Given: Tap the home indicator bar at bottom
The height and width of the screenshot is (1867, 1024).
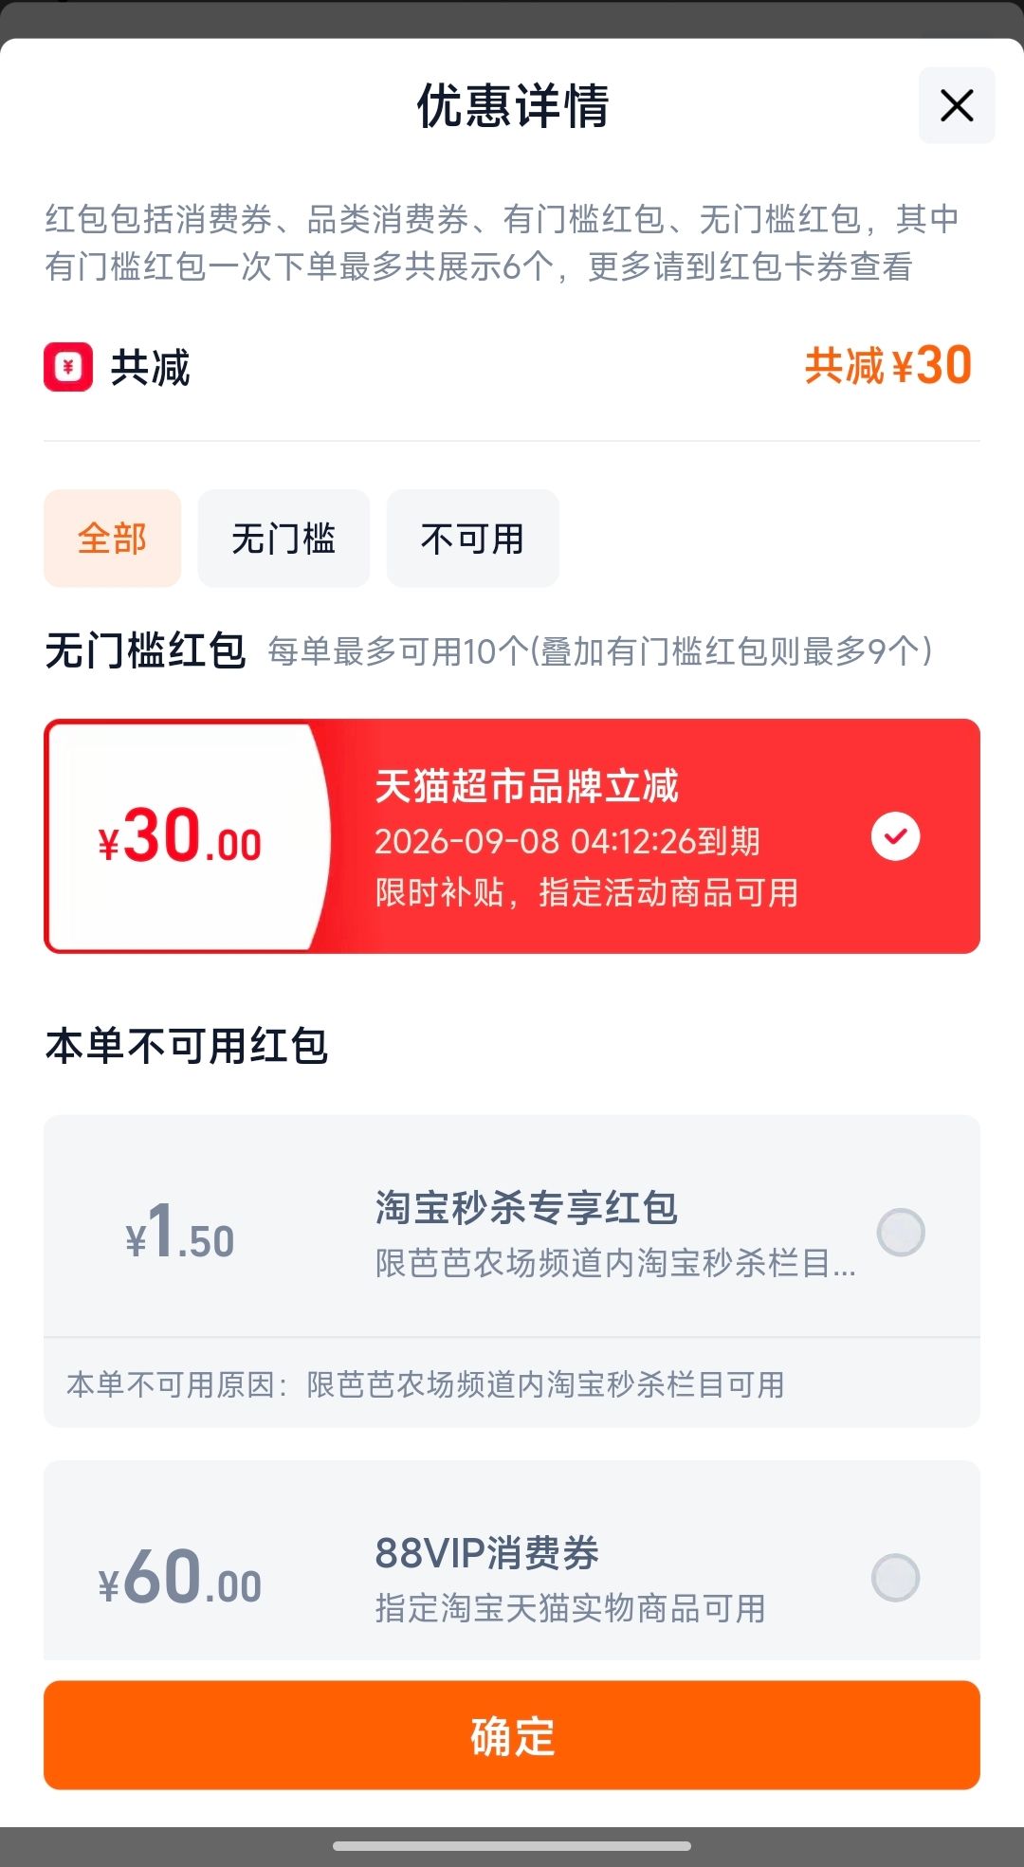Looking at the screenshot, I should (512, 1846).
